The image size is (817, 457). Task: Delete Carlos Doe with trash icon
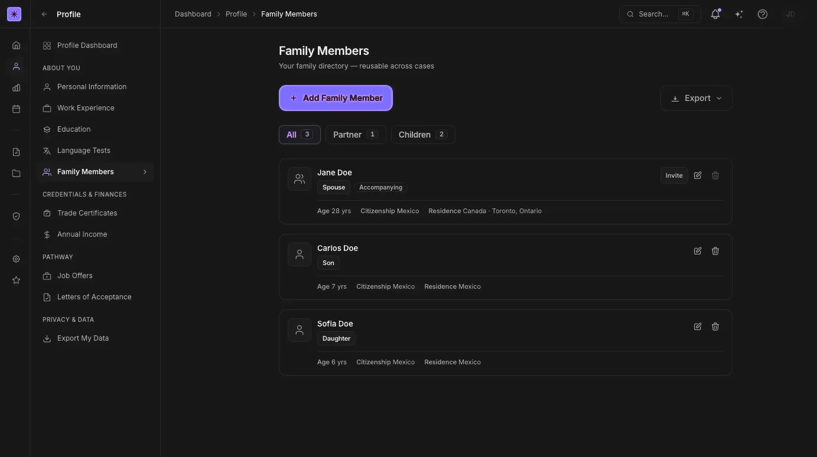[x=715, y=251]
